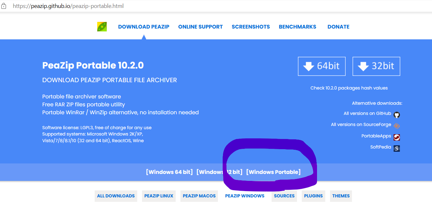Click the SoftPedia S icon
The width and height of the screenshot is (432, 212).
click(x=397, y=148)
